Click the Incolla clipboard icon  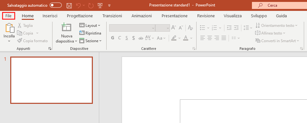tap(10, 28)
